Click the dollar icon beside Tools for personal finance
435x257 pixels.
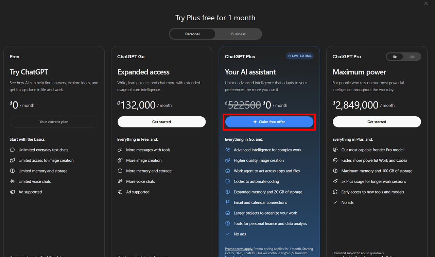228,223
